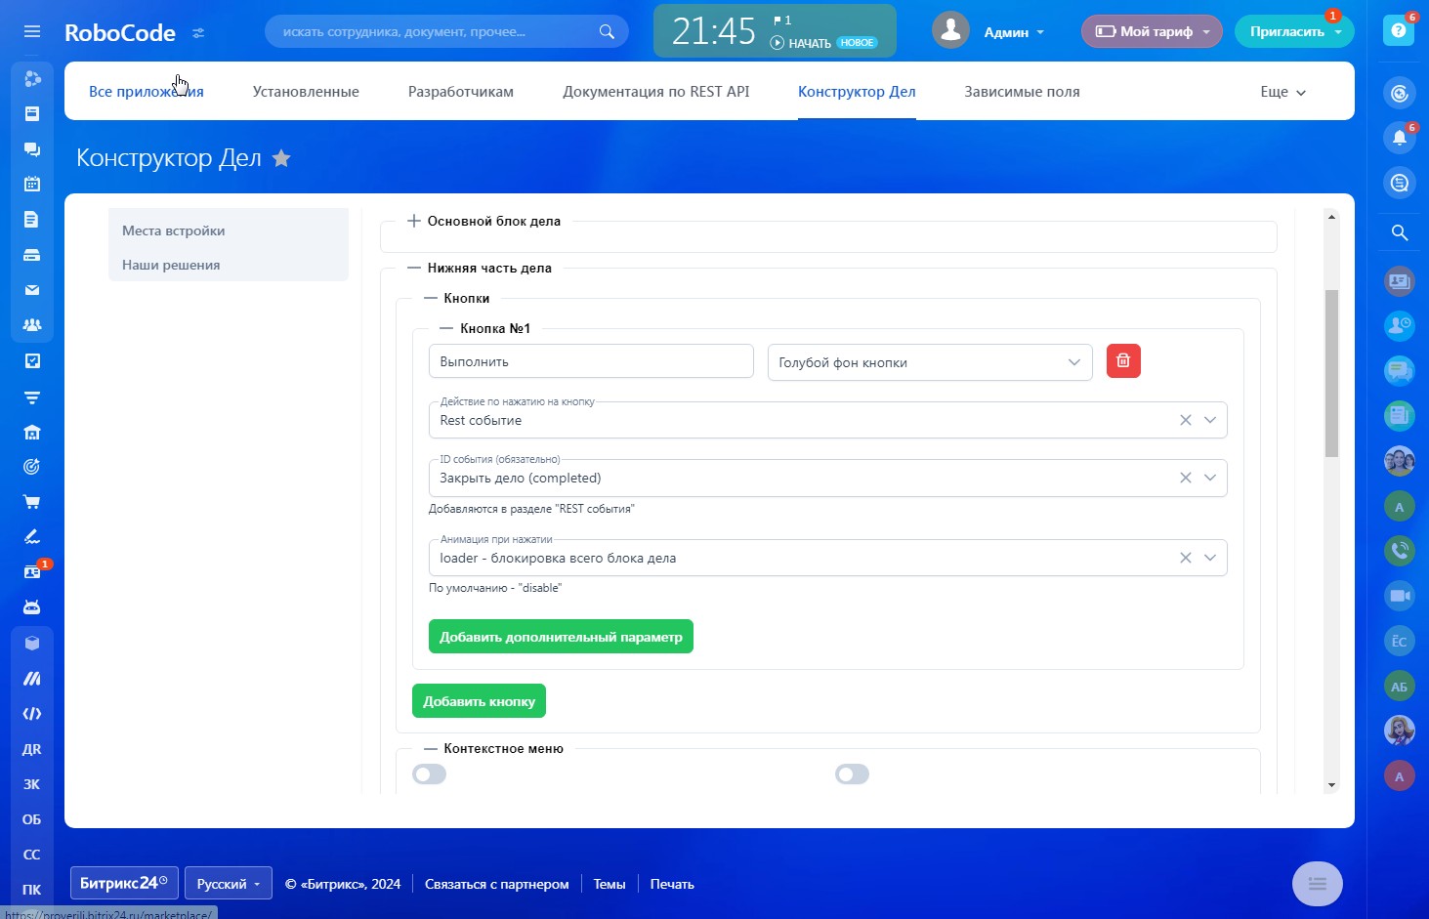Open the Печать link in the footer
This screenshot has height=919, width=1429.
click(x=672, y=884)
